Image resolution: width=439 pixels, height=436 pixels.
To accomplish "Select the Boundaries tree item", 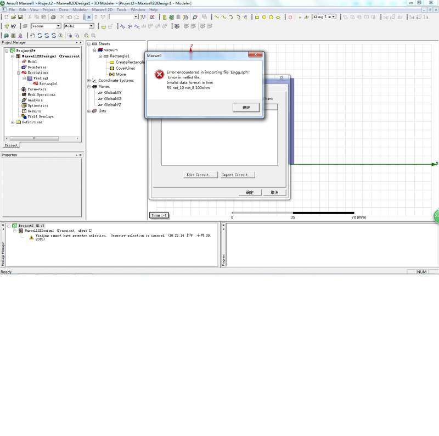I will (34, 67).
